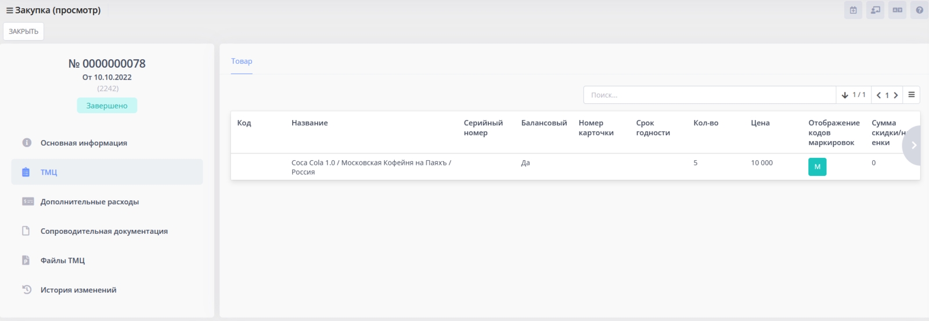Click the user presentation icon in header
The height and width of the screenshot is (321, 929).
[x=875, y=10]
